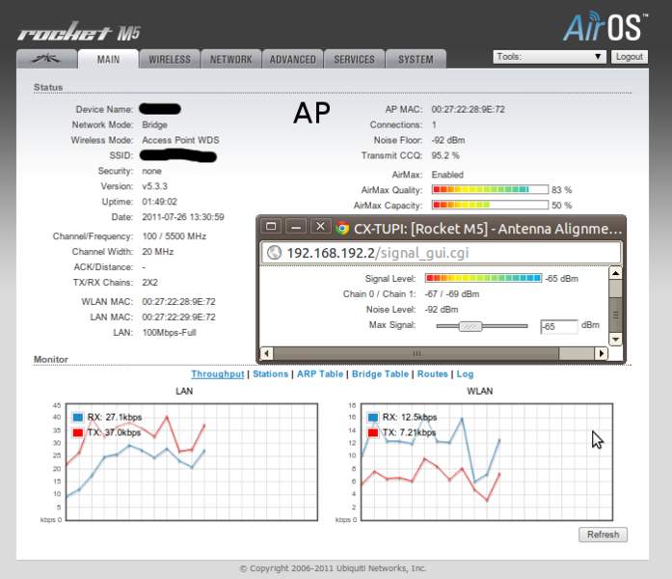This screenshot has height=579, width=672.
Task: Open the ARP Table link
Action: (320, 374)
